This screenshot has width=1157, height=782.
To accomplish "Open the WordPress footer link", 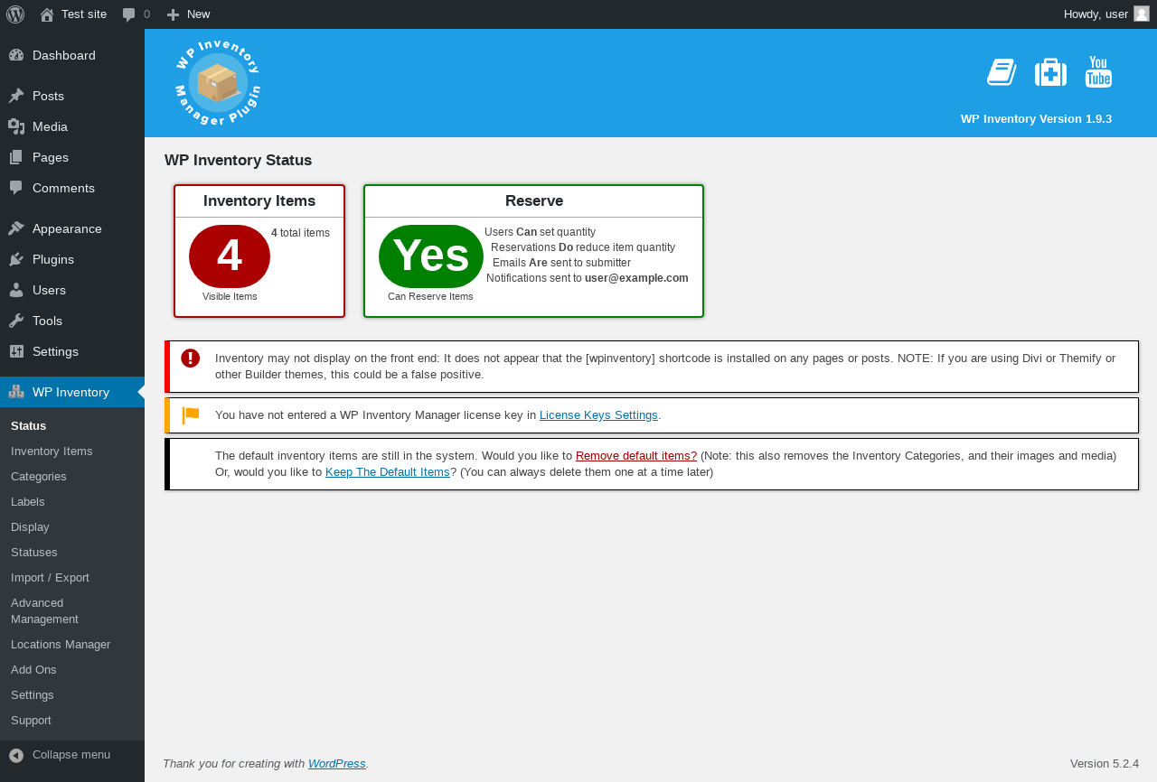I will (337, 763).
